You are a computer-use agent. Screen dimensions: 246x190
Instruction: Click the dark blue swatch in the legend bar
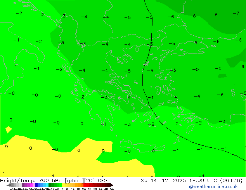click(x=36, y=185)
